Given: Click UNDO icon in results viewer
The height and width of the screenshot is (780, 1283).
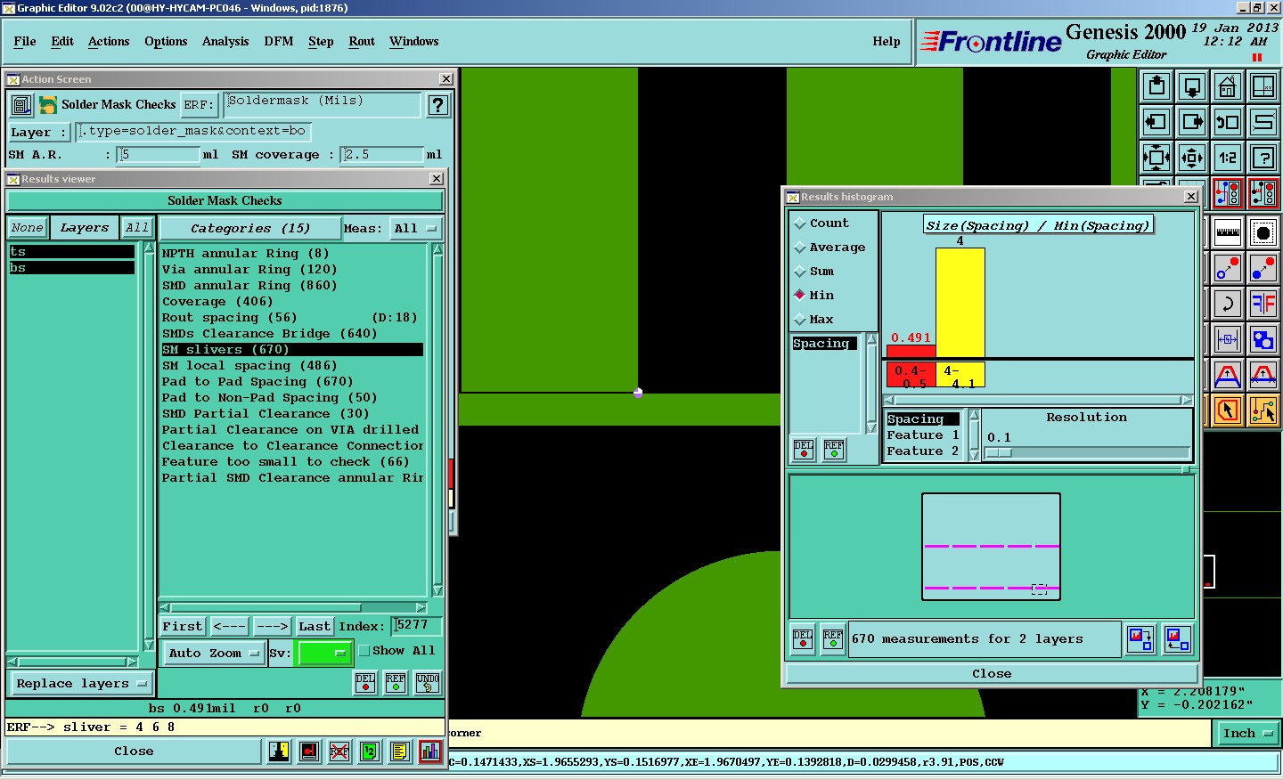Looking at the screenshot, I should 428,683.
